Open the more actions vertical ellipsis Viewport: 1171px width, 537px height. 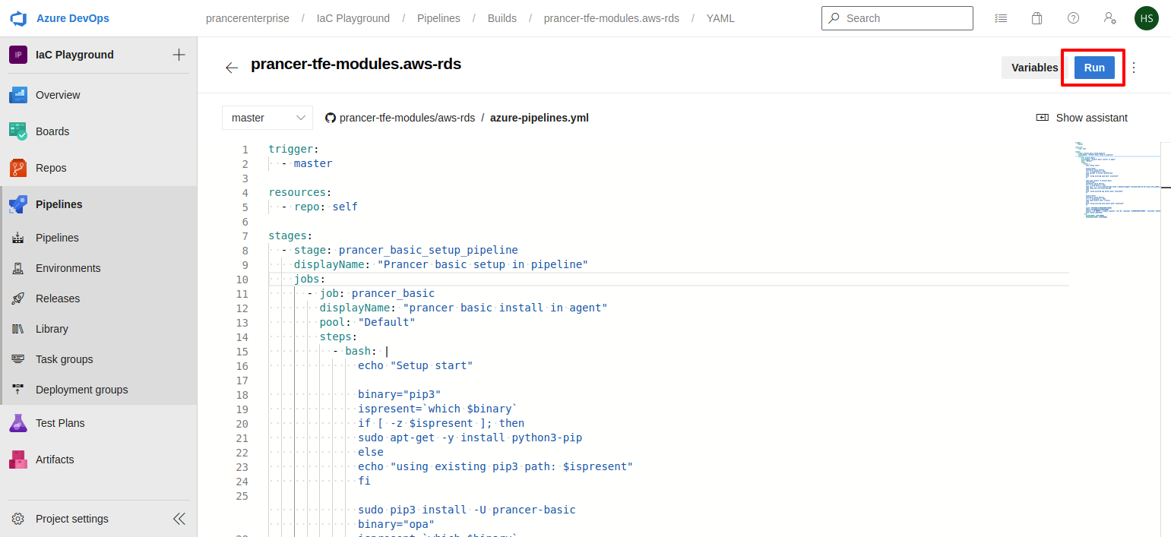coord(1134,68)
